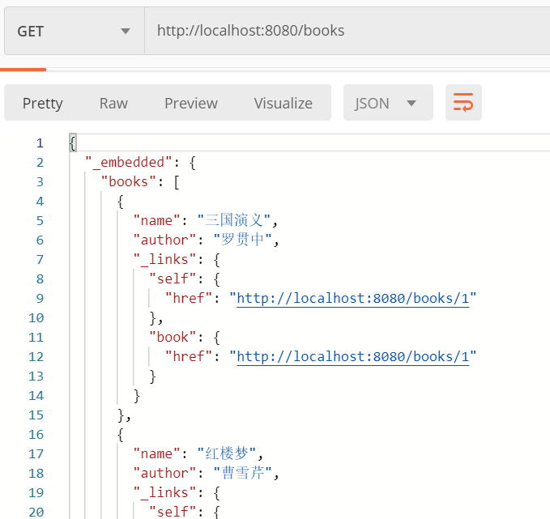This screenshot has height=519, width=550.
Task: Switch to the Pretty view tab
Action: [x=42, y=103]
